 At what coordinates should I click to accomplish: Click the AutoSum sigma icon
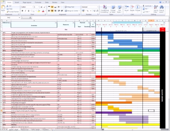tap(144, 6)
